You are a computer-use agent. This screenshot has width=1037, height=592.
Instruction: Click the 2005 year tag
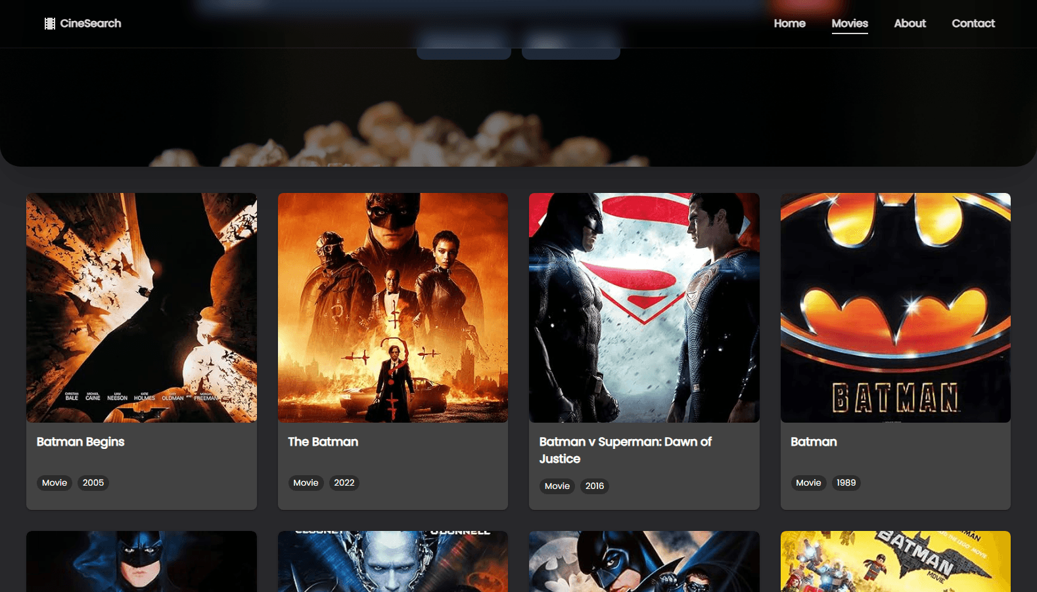[x=93, y=483]
